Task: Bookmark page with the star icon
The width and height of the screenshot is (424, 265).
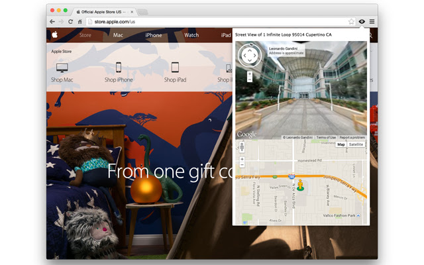Action: pos(352,22)
